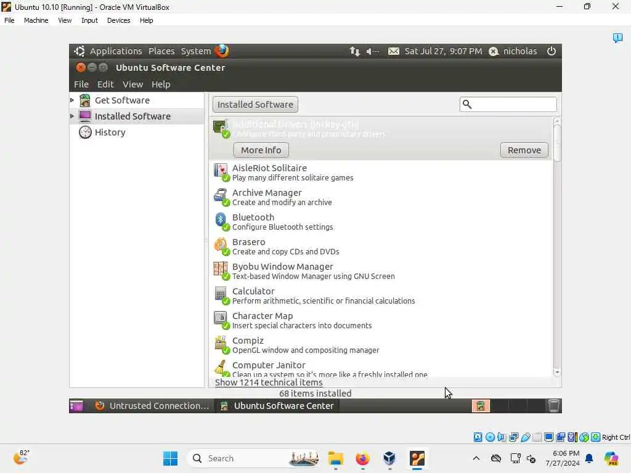Screen dimensions: 631x473
Task: Expand the Get Software tree arrow
Action: tap(72, 100)
